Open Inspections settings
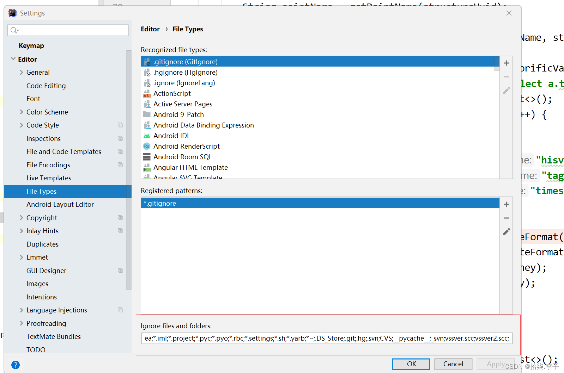Viewport: 564px width, 373px height. tap(43, 138)
